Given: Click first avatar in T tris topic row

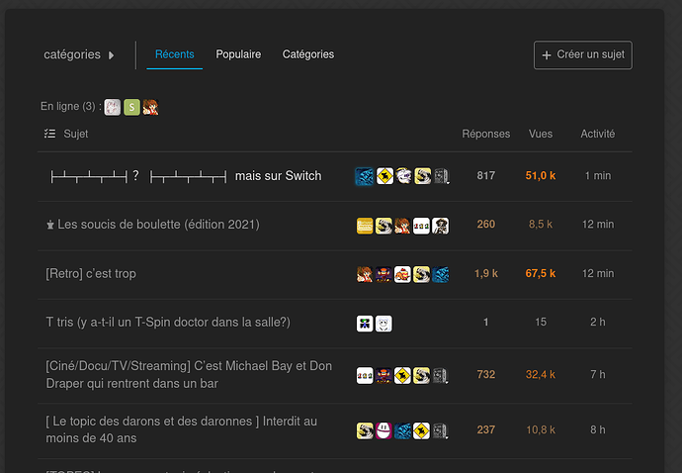Looking at the screenshot, I should tap(365, 323).
